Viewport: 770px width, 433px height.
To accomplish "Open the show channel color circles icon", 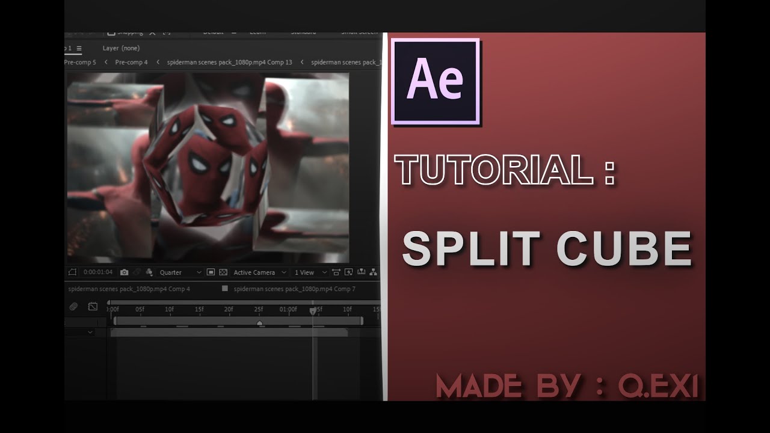I will 149,272.
